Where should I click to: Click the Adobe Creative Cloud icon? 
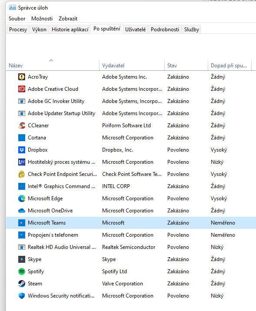(22, 89)
